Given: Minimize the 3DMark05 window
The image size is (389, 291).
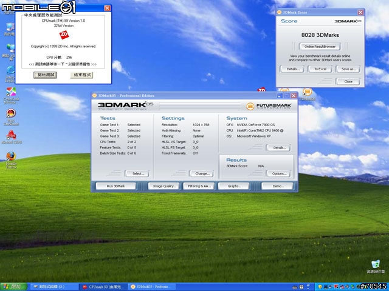Looking at the screenshot, I should [x=280, y=96].
